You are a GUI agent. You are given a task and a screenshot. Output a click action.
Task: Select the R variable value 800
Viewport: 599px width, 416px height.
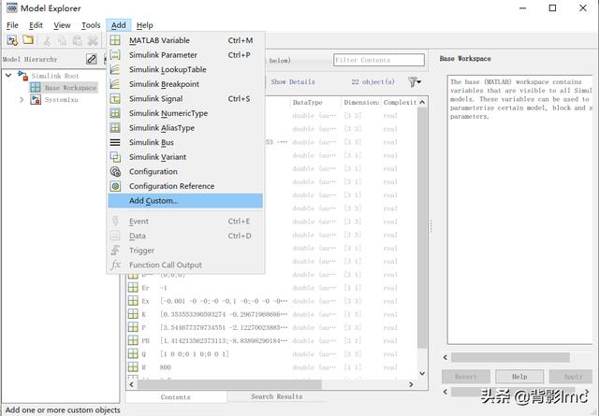[x=165, y=367]
